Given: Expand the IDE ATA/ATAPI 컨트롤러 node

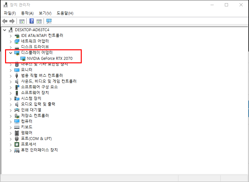Looking at the screenshot, I should point(10,36).
